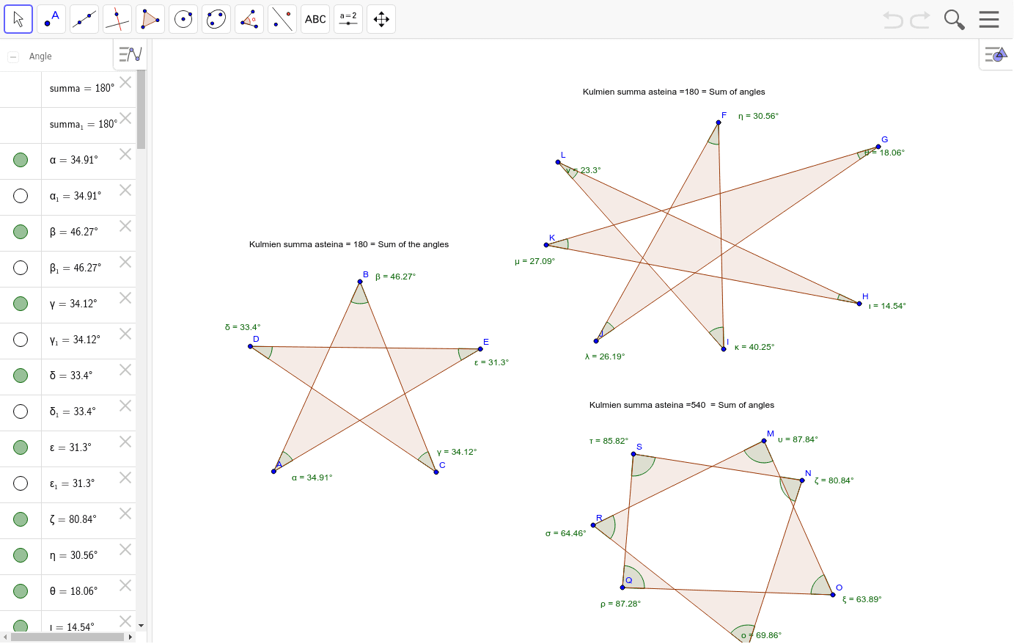
Task: Click point E on the pentagram
Action: click(x=480, y=349)
